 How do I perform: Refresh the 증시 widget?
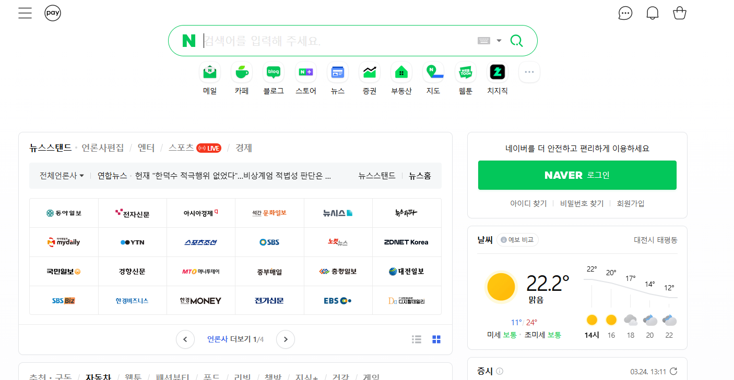point(673,372)
